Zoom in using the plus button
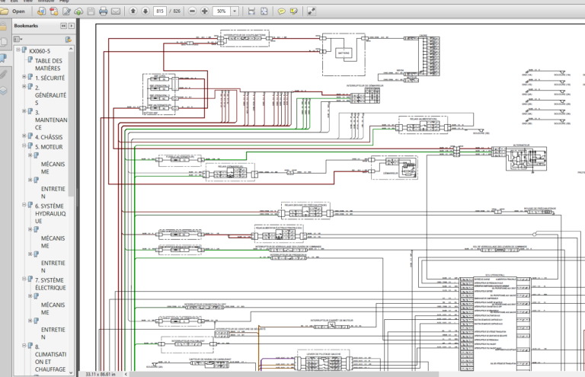585x377 pixels. click(205, 11)
